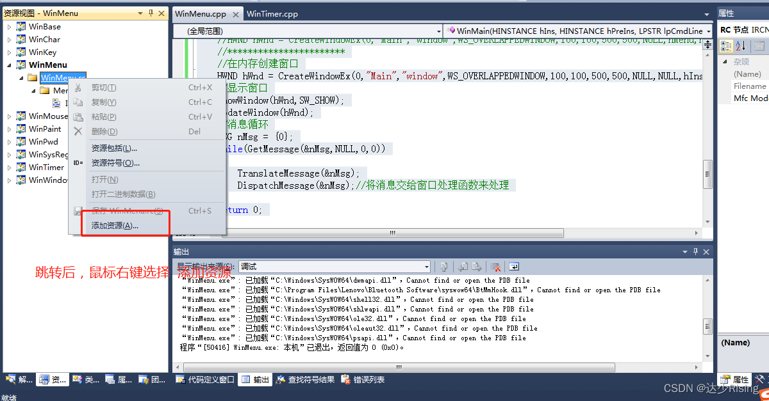Select the WinPwd project item

[44, 142]
